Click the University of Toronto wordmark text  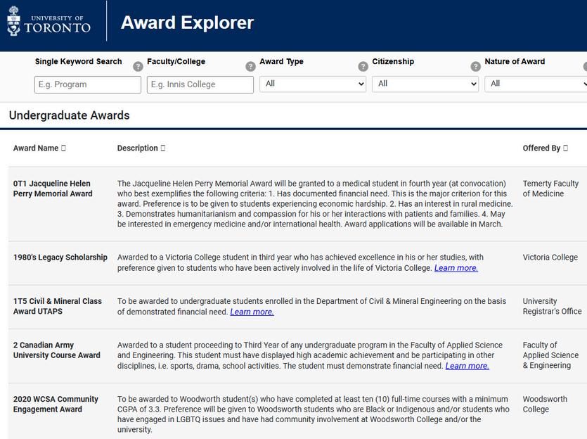coord(57,25)
